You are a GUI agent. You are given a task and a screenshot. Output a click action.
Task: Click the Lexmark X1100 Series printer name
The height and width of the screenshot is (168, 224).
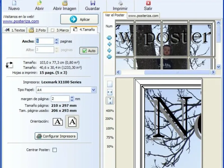coord(61,82)
